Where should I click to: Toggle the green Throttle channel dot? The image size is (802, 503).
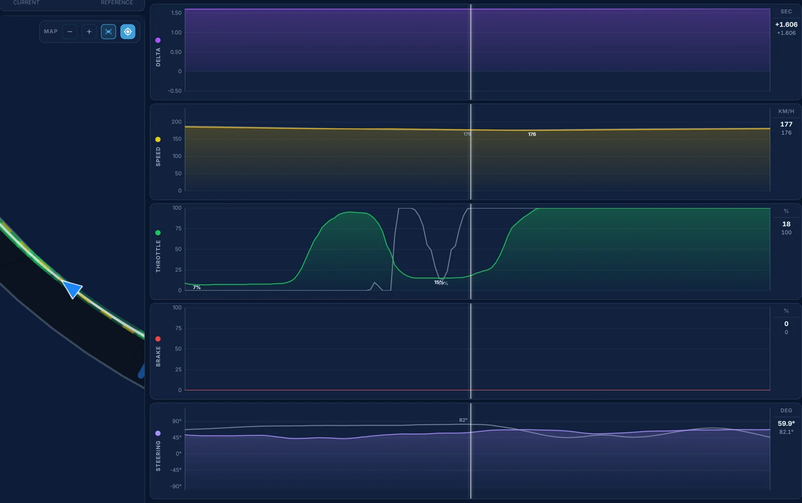click(x=158, y=233)
